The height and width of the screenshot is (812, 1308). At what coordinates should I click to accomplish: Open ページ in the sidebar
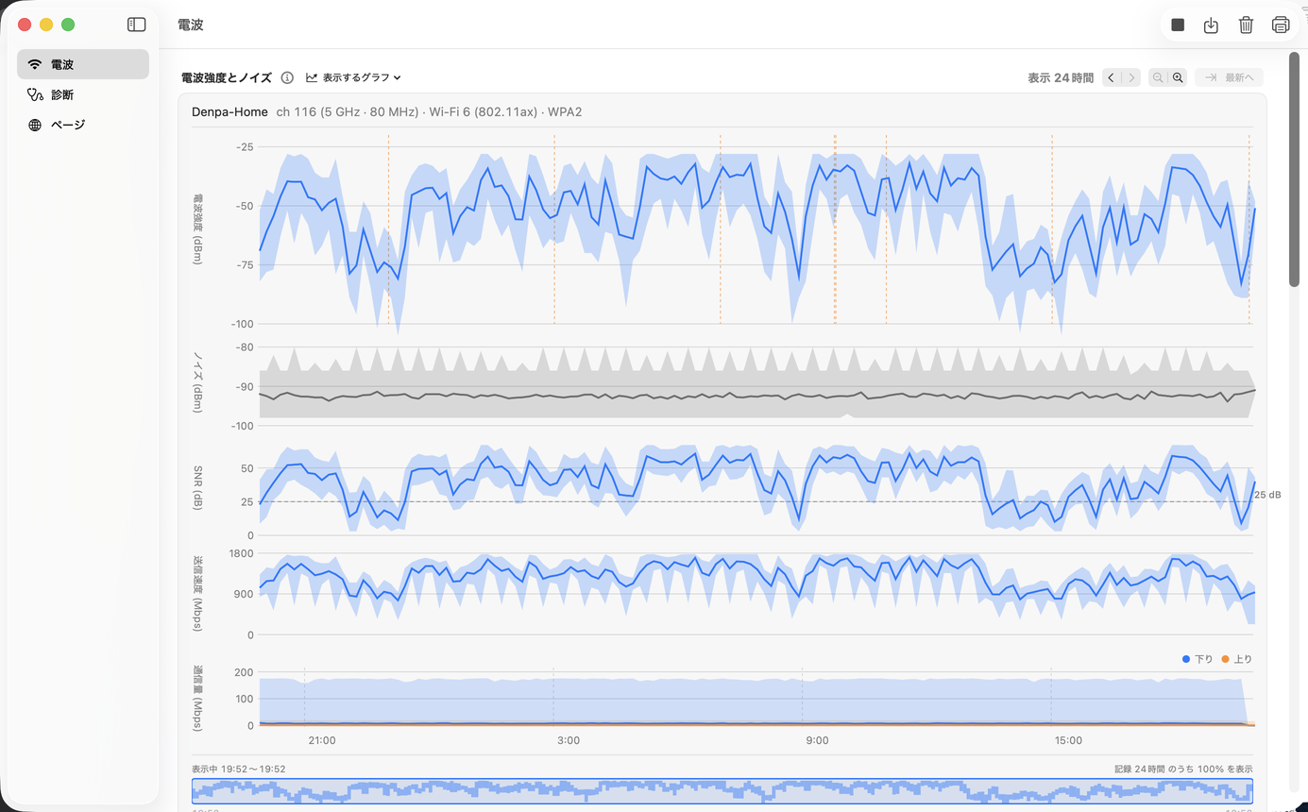83,125
